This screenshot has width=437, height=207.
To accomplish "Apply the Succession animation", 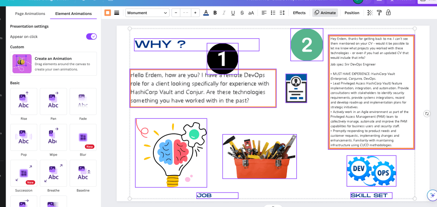I will (23, 173).
